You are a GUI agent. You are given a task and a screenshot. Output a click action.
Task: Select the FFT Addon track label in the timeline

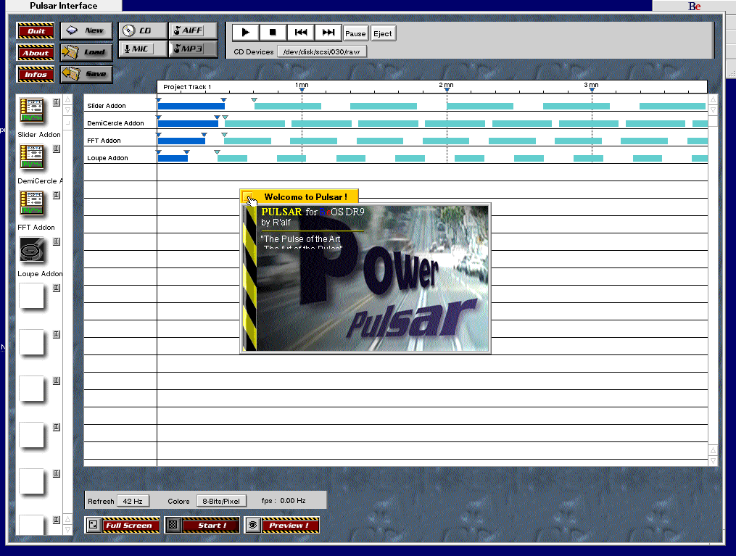tap(104, 141)
